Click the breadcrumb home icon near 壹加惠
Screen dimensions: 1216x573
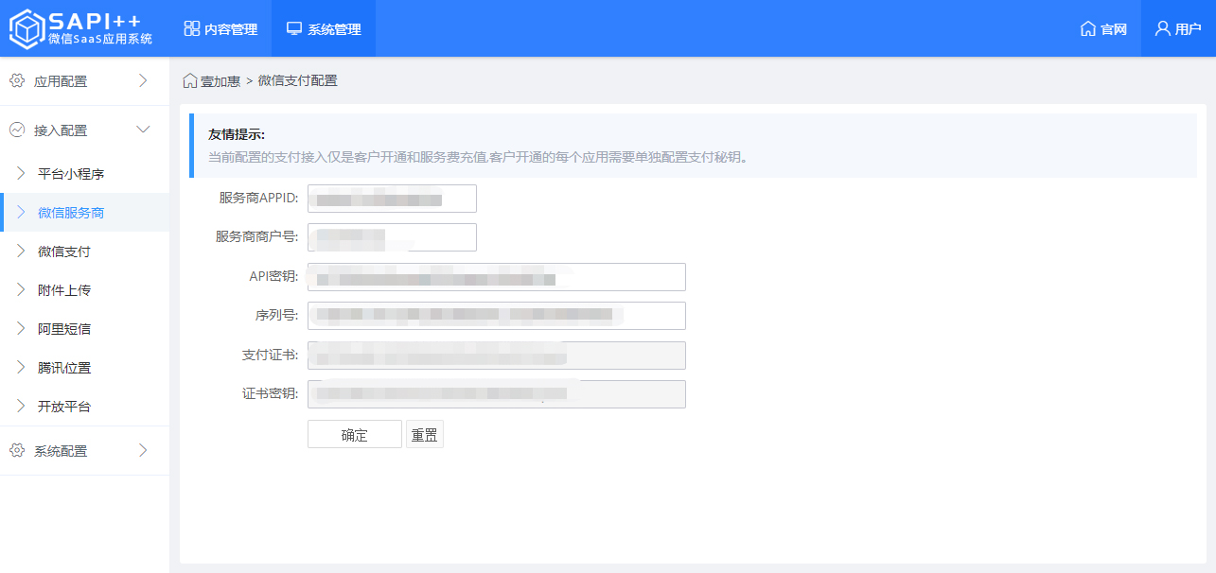[190, 81]
